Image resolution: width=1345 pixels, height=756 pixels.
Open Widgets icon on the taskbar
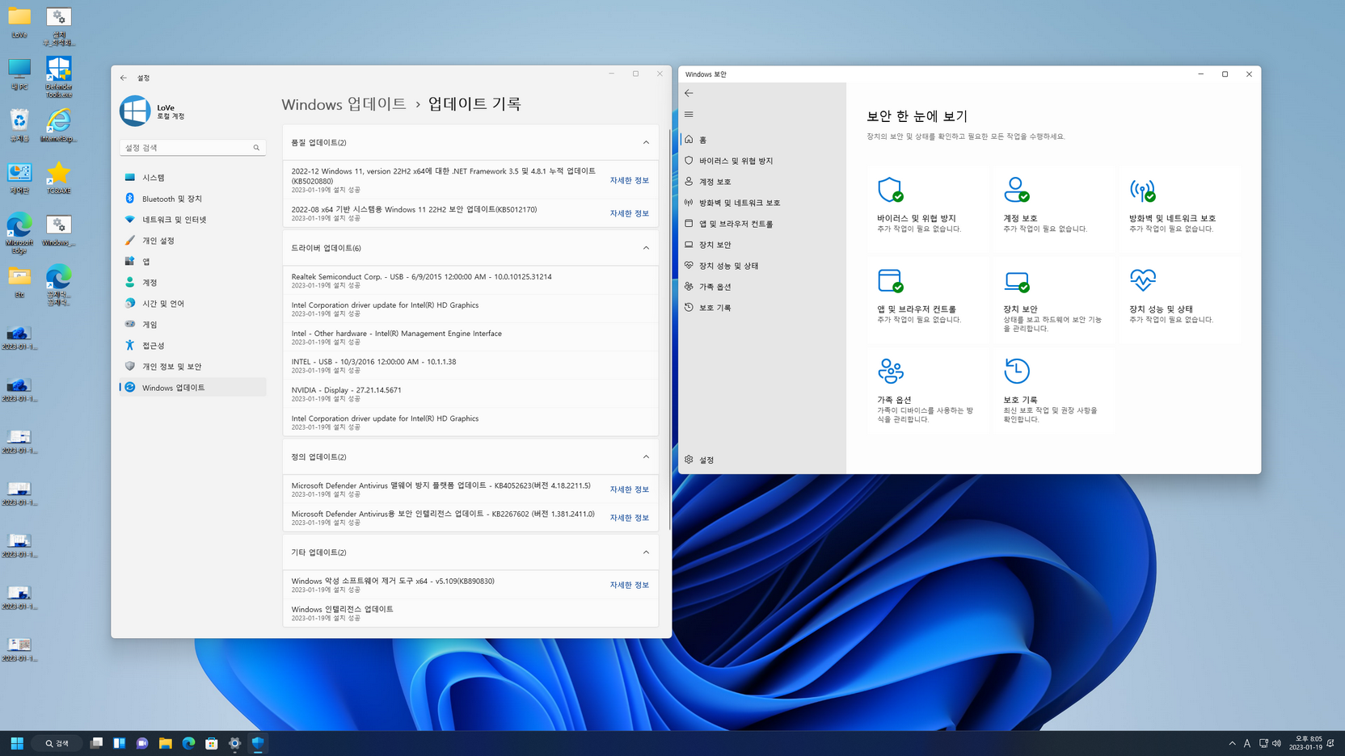(119, 743)
